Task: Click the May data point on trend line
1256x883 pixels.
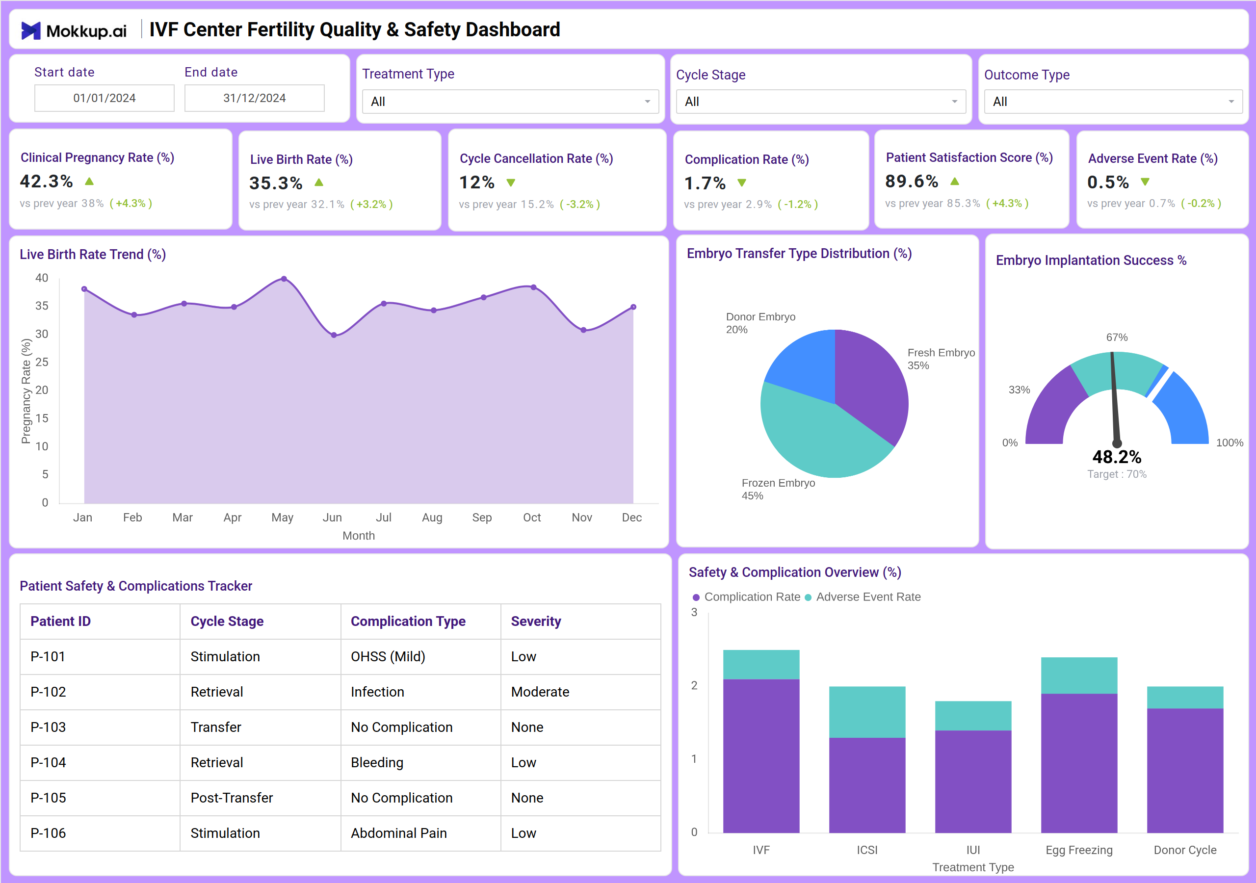Action: click(x=284, y=279)
